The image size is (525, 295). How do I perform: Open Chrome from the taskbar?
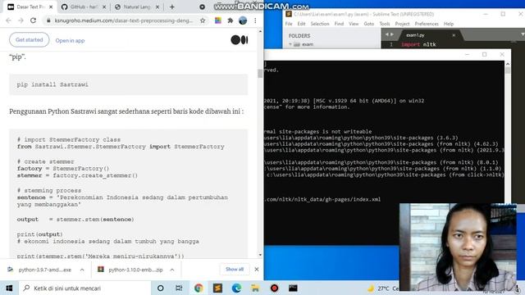(199, 288)
